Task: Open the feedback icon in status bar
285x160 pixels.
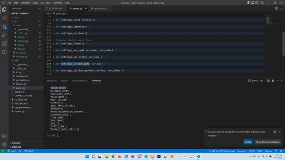Action: coord(276,151)
